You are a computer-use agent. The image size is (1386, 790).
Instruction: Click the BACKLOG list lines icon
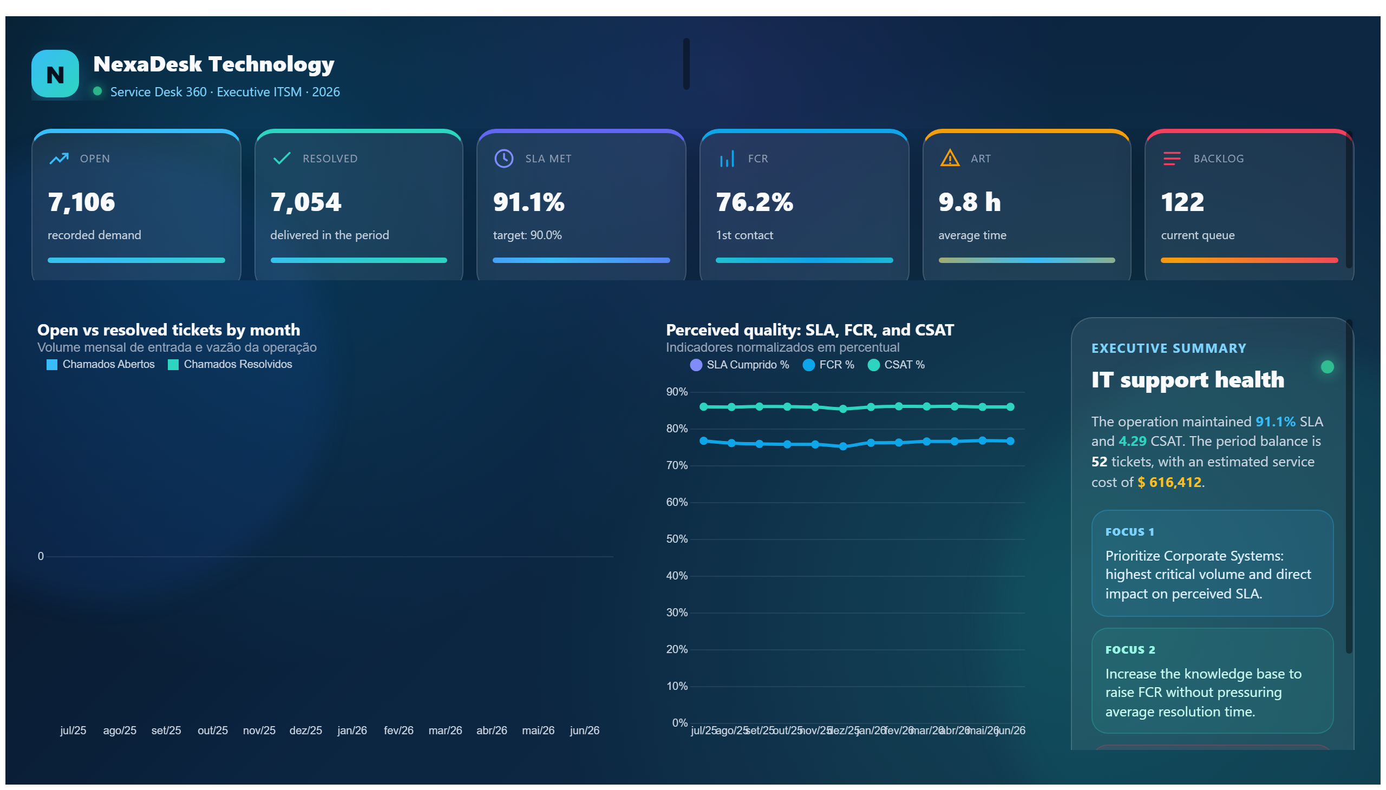(x=1172, y=159)
